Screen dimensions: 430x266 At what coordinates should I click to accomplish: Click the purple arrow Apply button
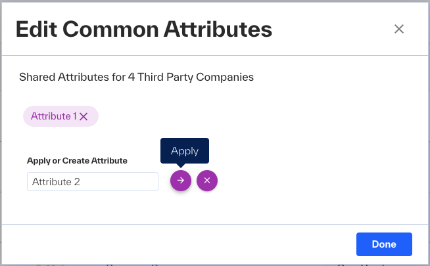[181, 181]
